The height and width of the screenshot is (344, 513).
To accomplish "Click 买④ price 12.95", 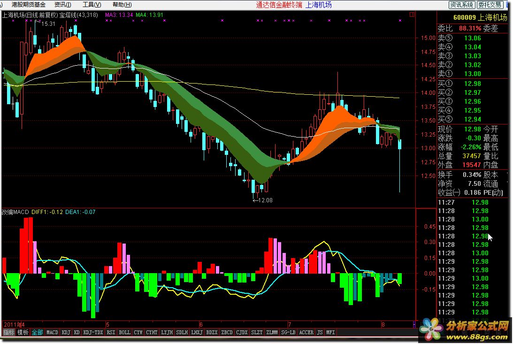I will [x=473, y=110].
